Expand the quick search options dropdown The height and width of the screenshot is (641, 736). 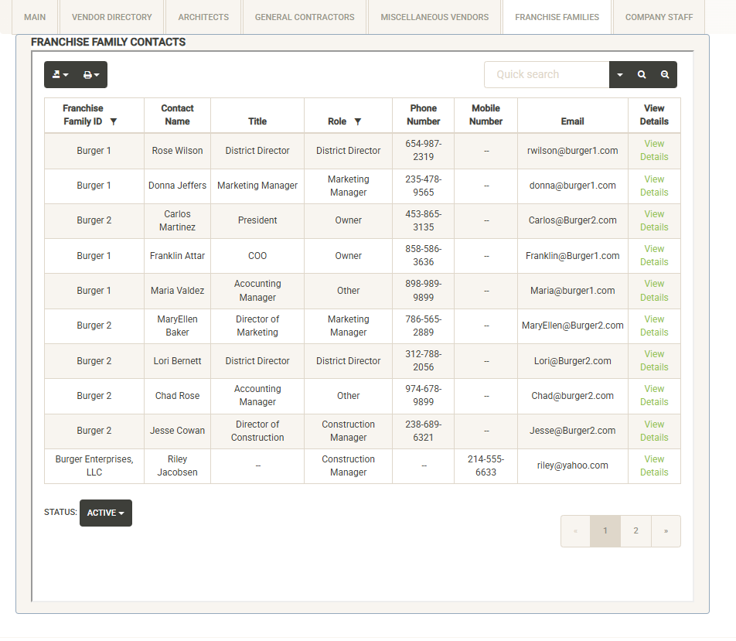(620, 75)
